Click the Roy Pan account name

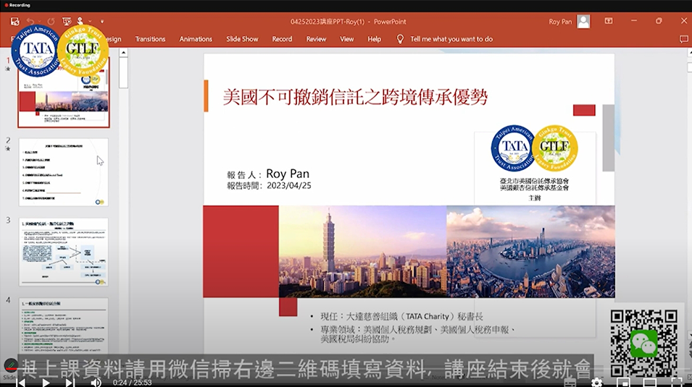tap(560, 22)
